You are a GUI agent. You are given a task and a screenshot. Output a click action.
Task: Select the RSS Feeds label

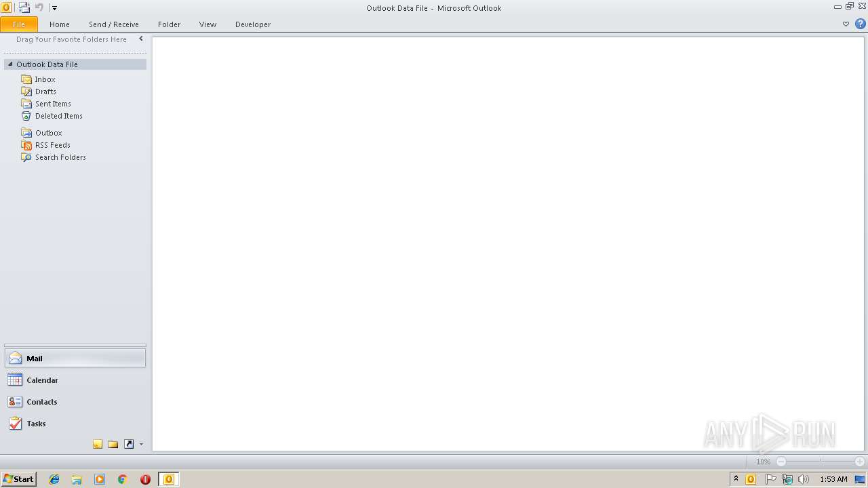(53, 145)
